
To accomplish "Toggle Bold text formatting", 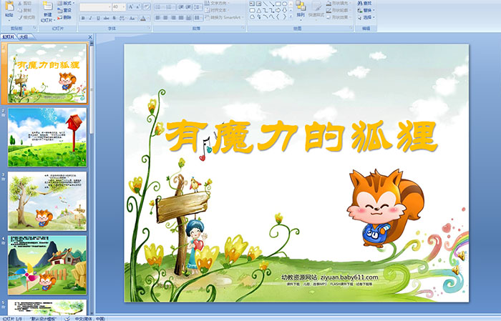I will pos(82,18).
